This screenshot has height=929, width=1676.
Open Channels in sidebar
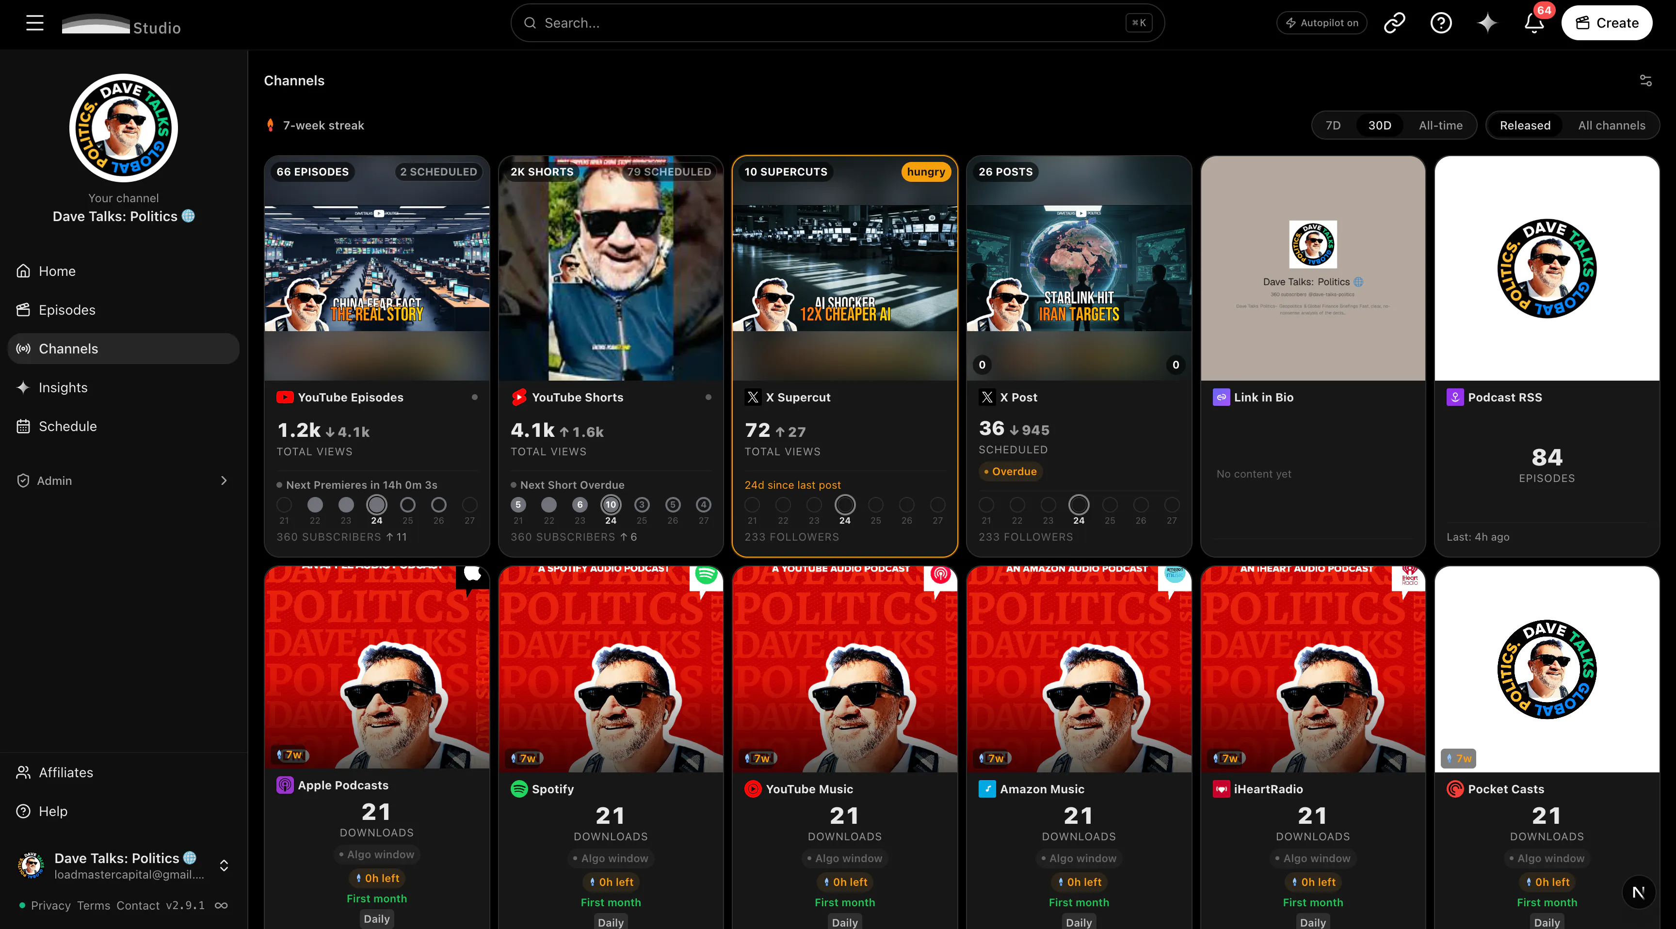[x=124, y=349]
